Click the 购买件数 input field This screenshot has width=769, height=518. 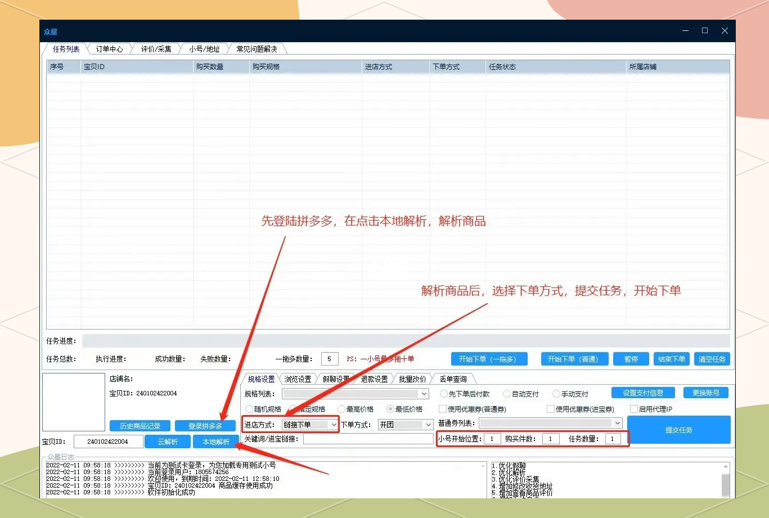[x=551, y=439]
